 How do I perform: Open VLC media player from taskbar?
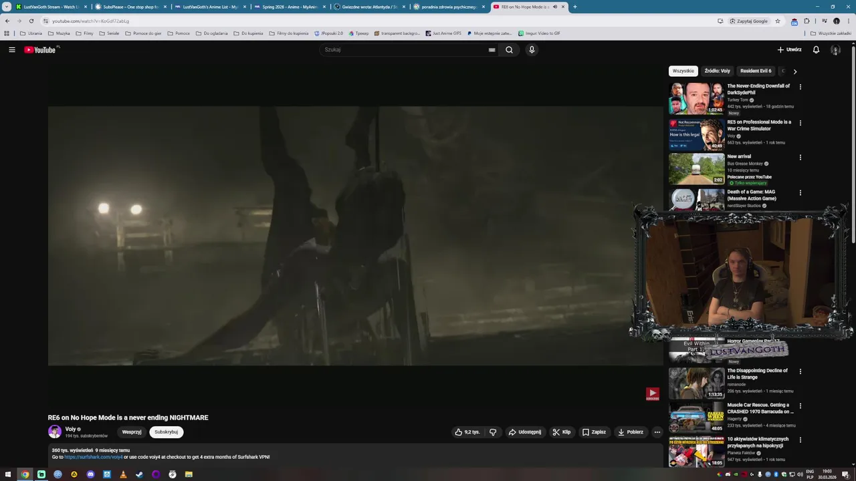coord(123,474)
